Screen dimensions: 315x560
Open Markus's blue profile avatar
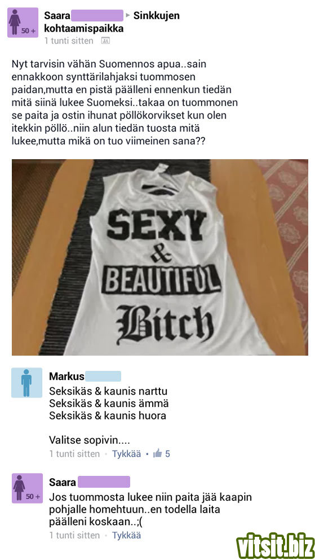(26, 383)
